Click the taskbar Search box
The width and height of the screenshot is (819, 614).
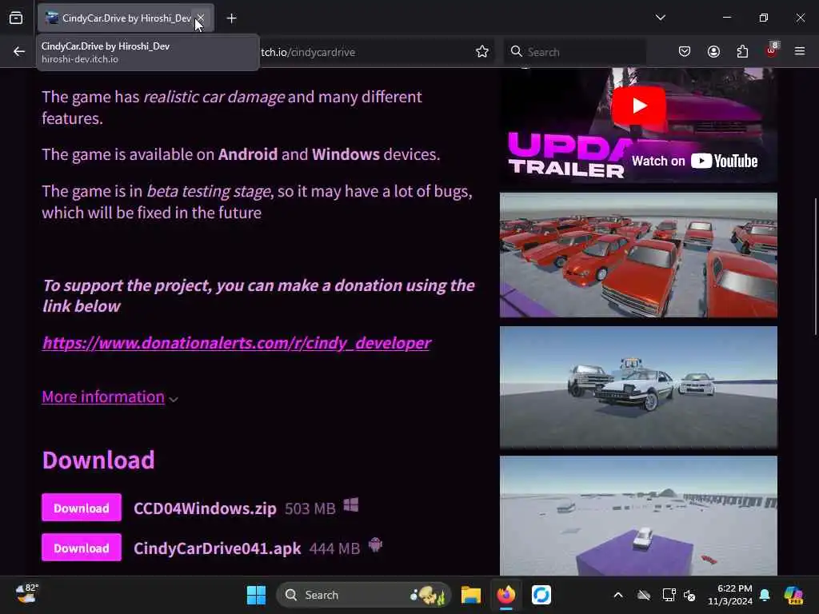click(364, 595)
